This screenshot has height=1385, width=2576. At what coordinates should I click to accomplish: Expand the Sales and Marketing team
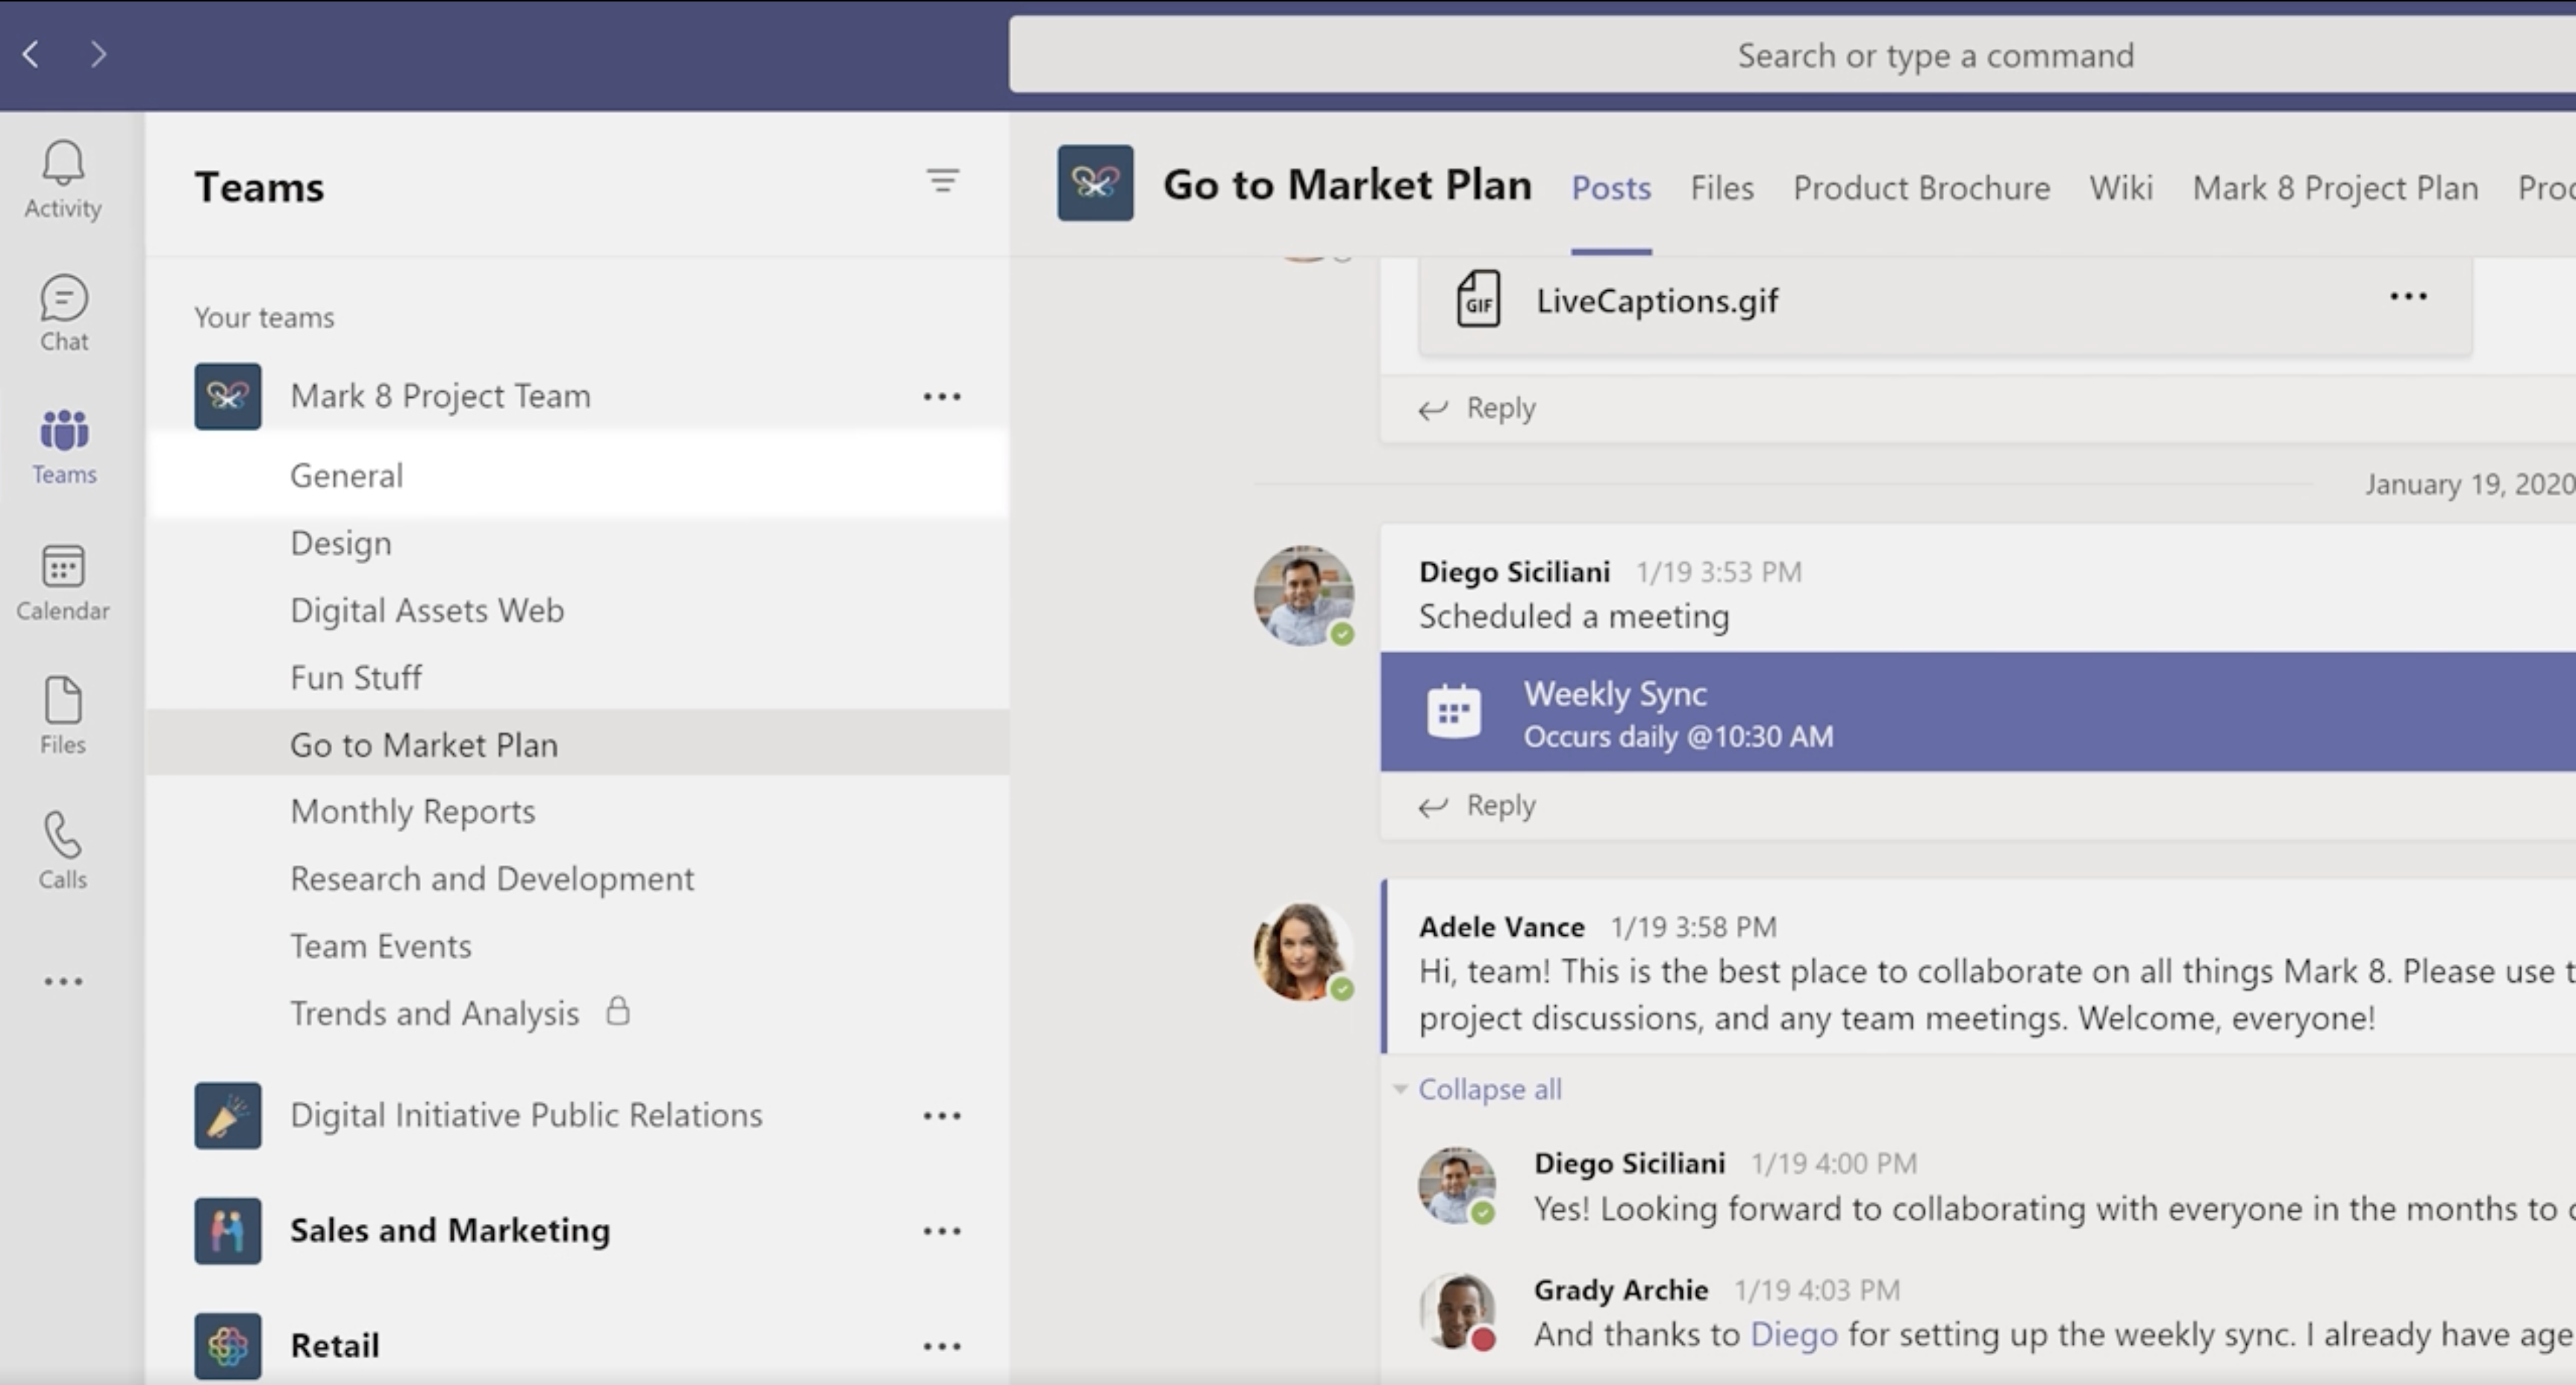450,1230
